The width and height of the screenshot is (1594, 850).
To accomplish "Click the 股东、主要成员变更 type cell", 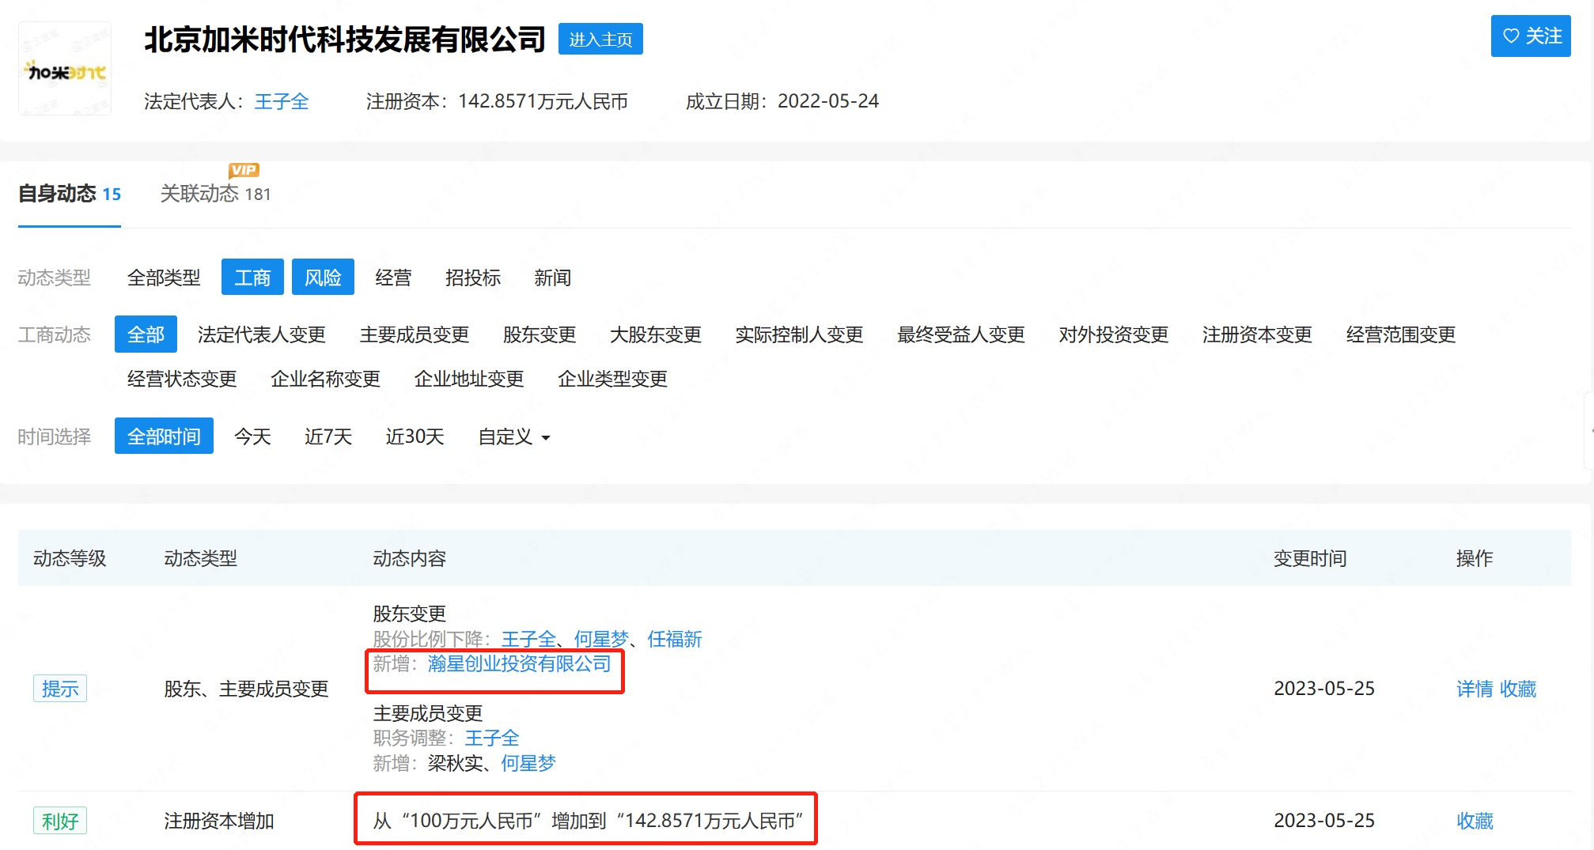I will tap(247, 689).
